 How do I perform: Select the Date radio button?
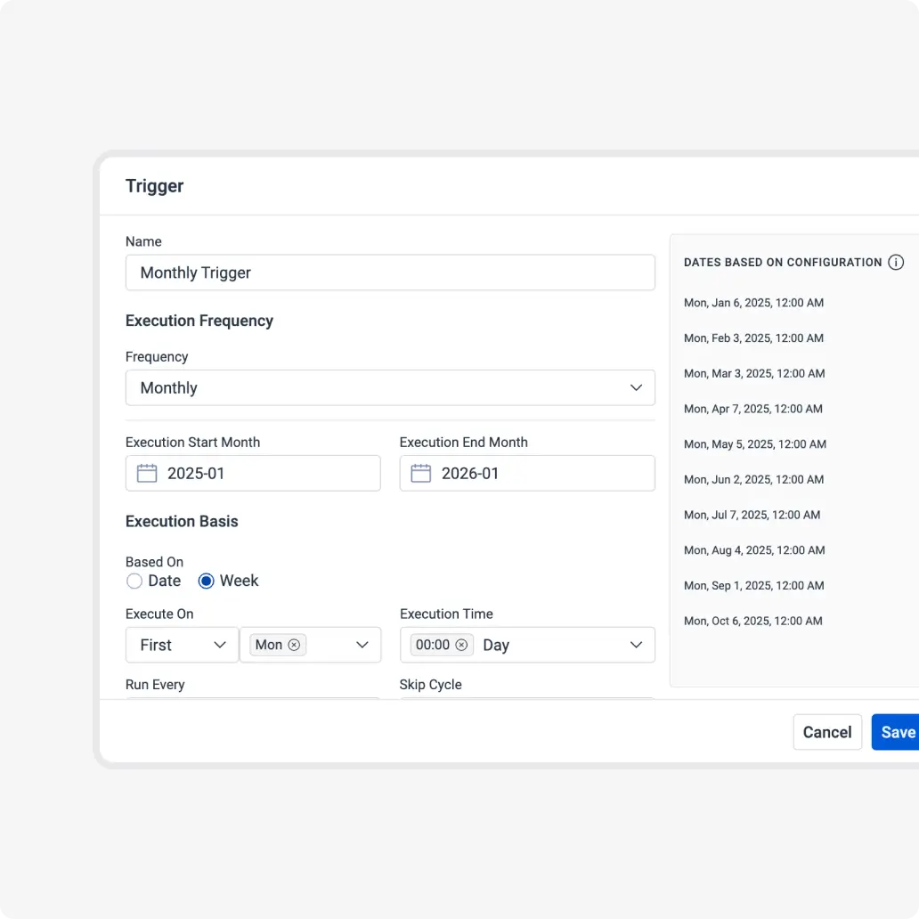click(134, 581)
